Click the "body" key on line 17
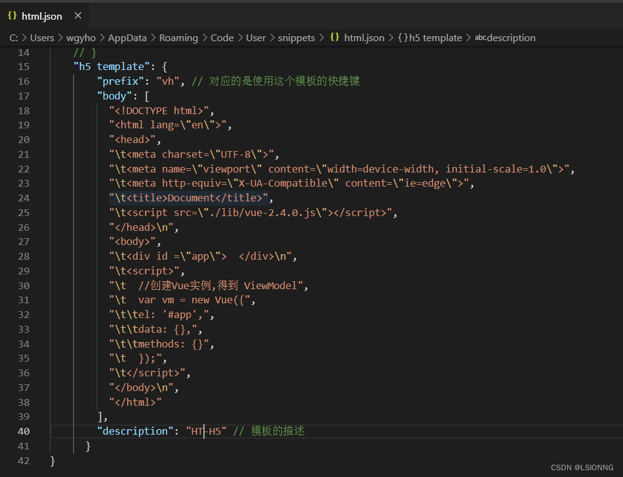The height and width of the screenshot is (477, 623). (x=114, y=96)
